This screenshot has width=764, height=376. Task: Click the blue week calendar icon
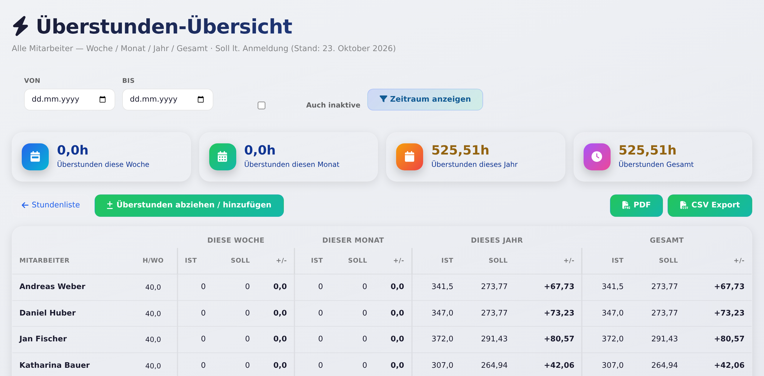[35, 157]
